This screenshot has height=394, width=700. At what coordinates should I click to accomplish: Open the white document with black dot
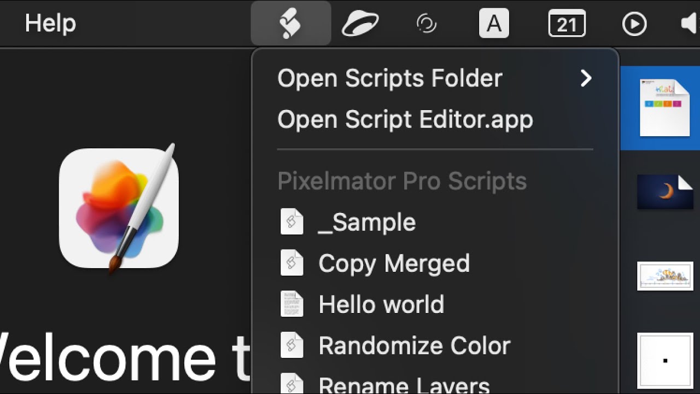tap(665, 360)
